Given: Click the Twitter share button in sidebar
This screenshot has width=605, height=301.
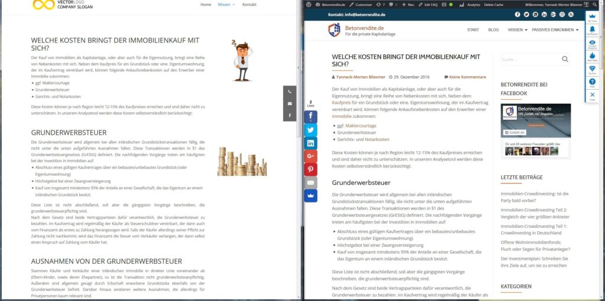Looking at the screenshot, I should [x=311, y=130].
